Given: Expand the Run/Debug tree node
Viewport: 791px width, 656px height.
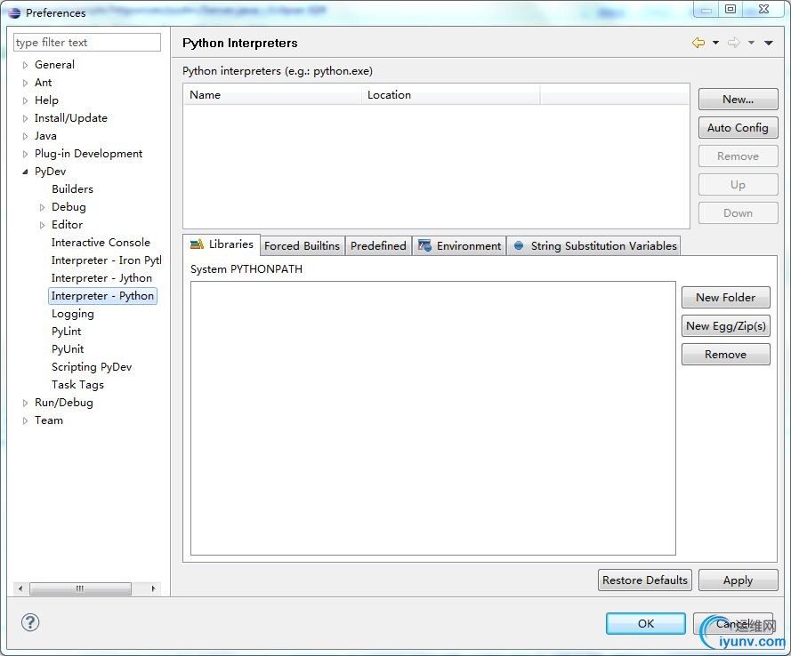Looking at the screenshot, I should [x=25, y=403].
